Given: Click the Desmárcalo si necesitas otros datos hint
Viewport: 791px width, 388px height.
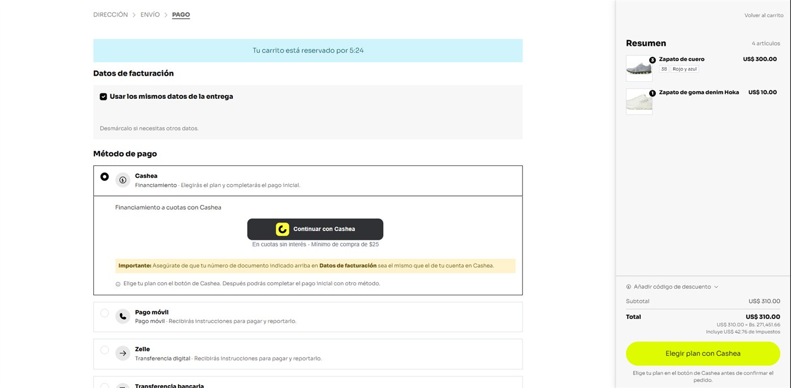Looking at the screenshot, I should [x=149, y=129].
